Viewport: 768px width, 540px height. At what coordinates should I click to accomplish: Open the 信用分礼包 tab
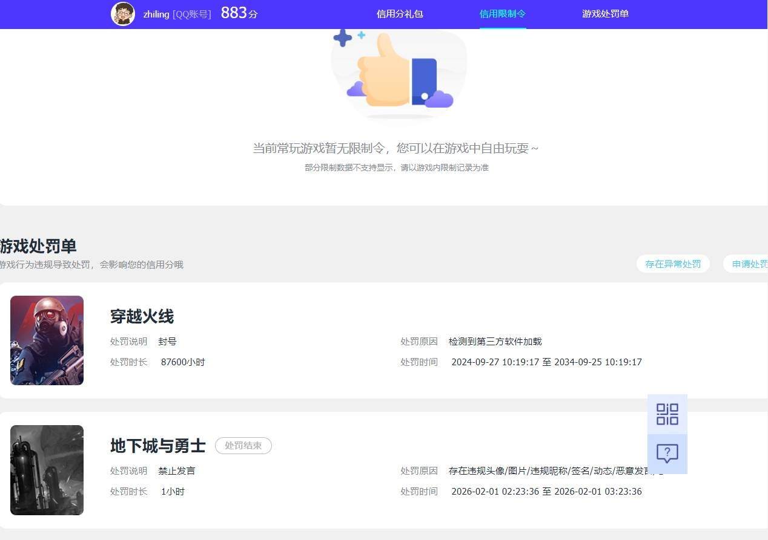[400, 14]
